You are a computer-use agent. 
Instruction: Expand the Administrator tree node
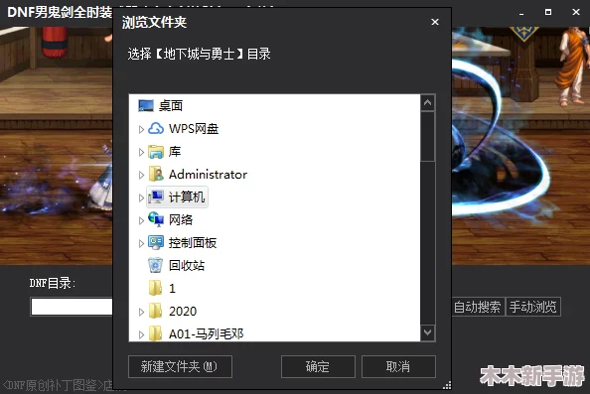point(141,176)
